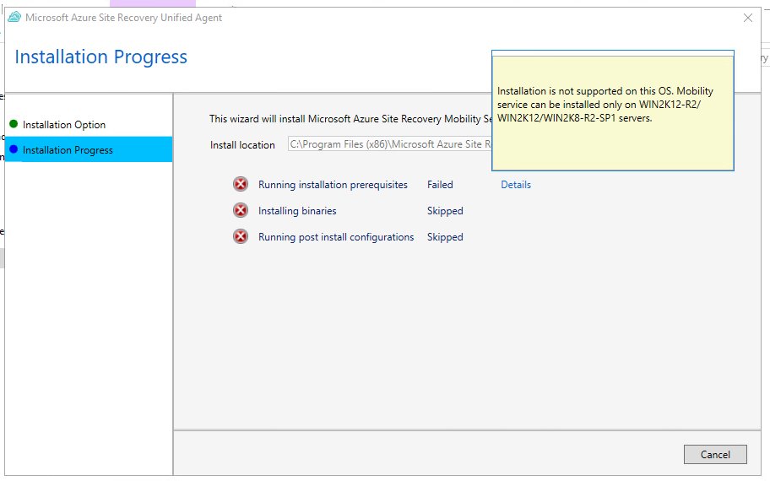The height and width of the screenshot is (481, 770).
Task: Click the 'This wizard will install' description text
Action: click(x=350, y=119)
